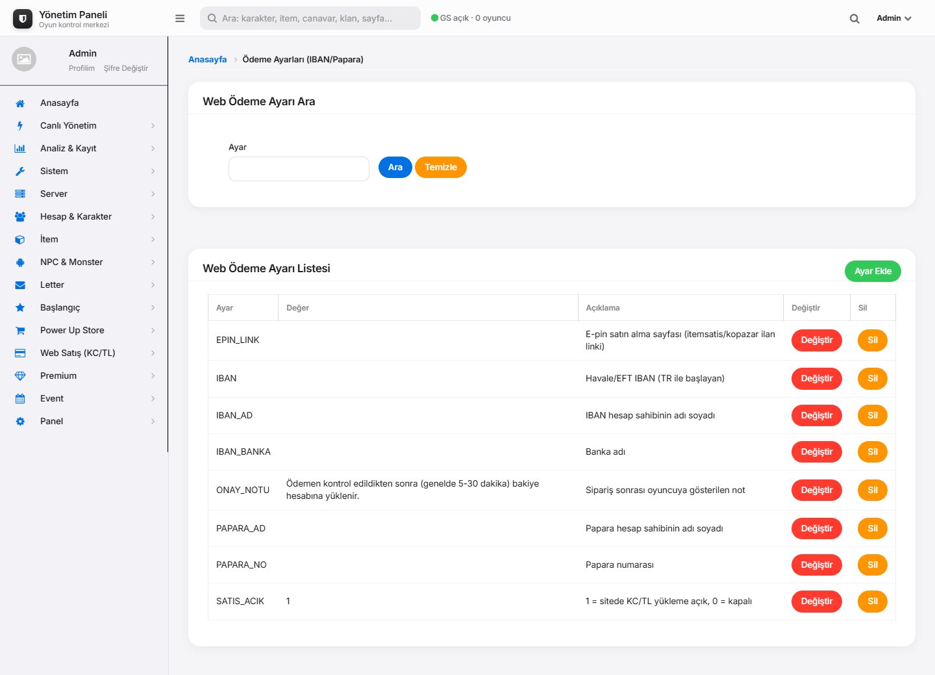Viewport: 935px width, 675px height.
Task: Click the shield logo of Yönetim Paneli
Action: tap(23, 19)
